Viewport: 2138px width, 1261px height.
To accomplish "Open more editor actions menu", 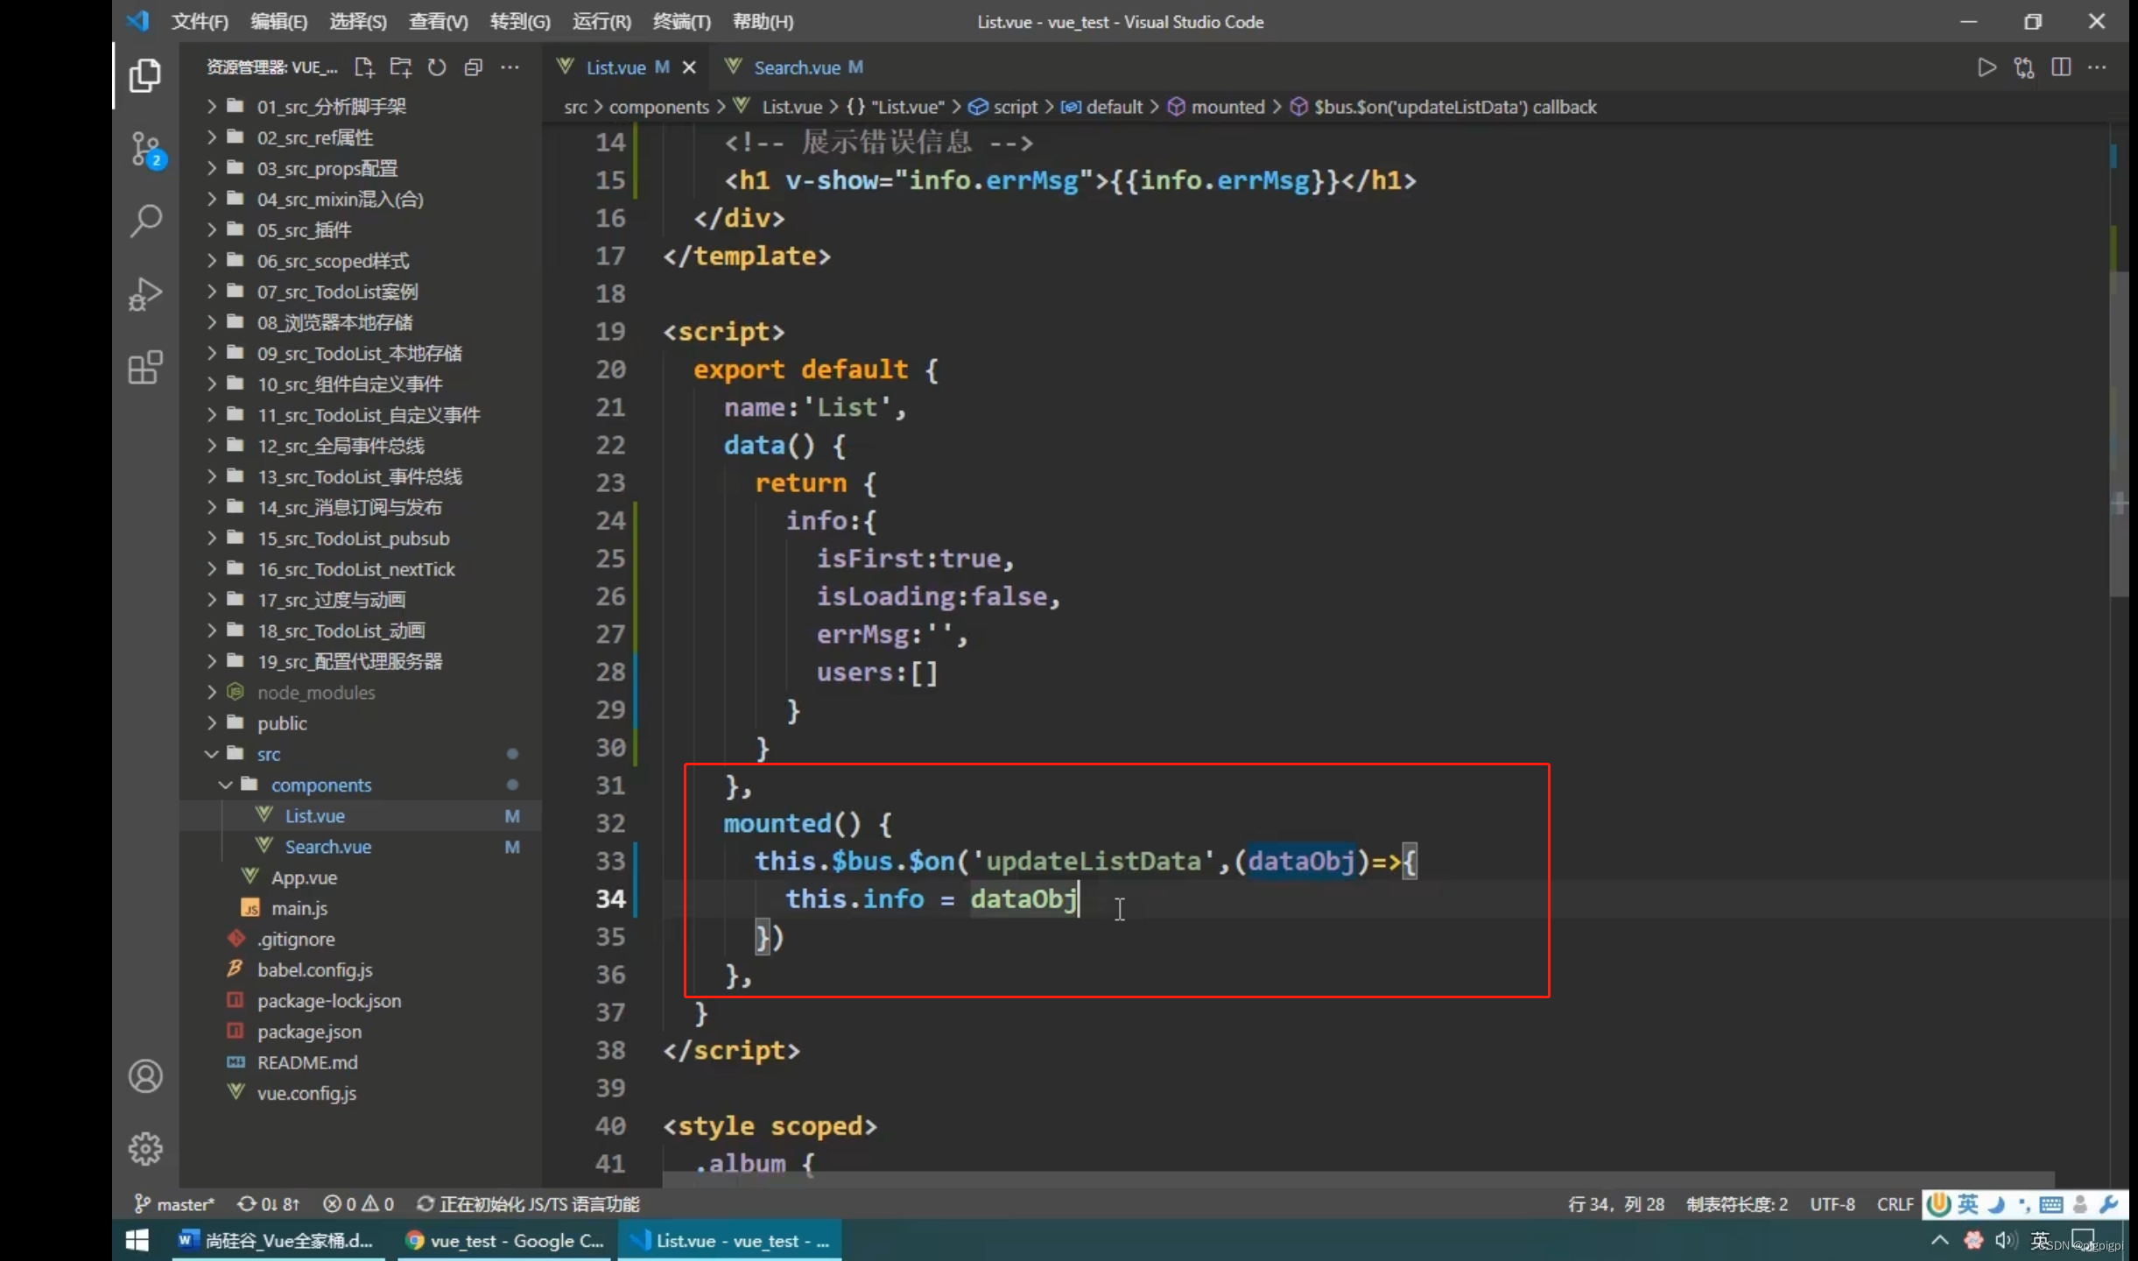I will coord(2097,67).
